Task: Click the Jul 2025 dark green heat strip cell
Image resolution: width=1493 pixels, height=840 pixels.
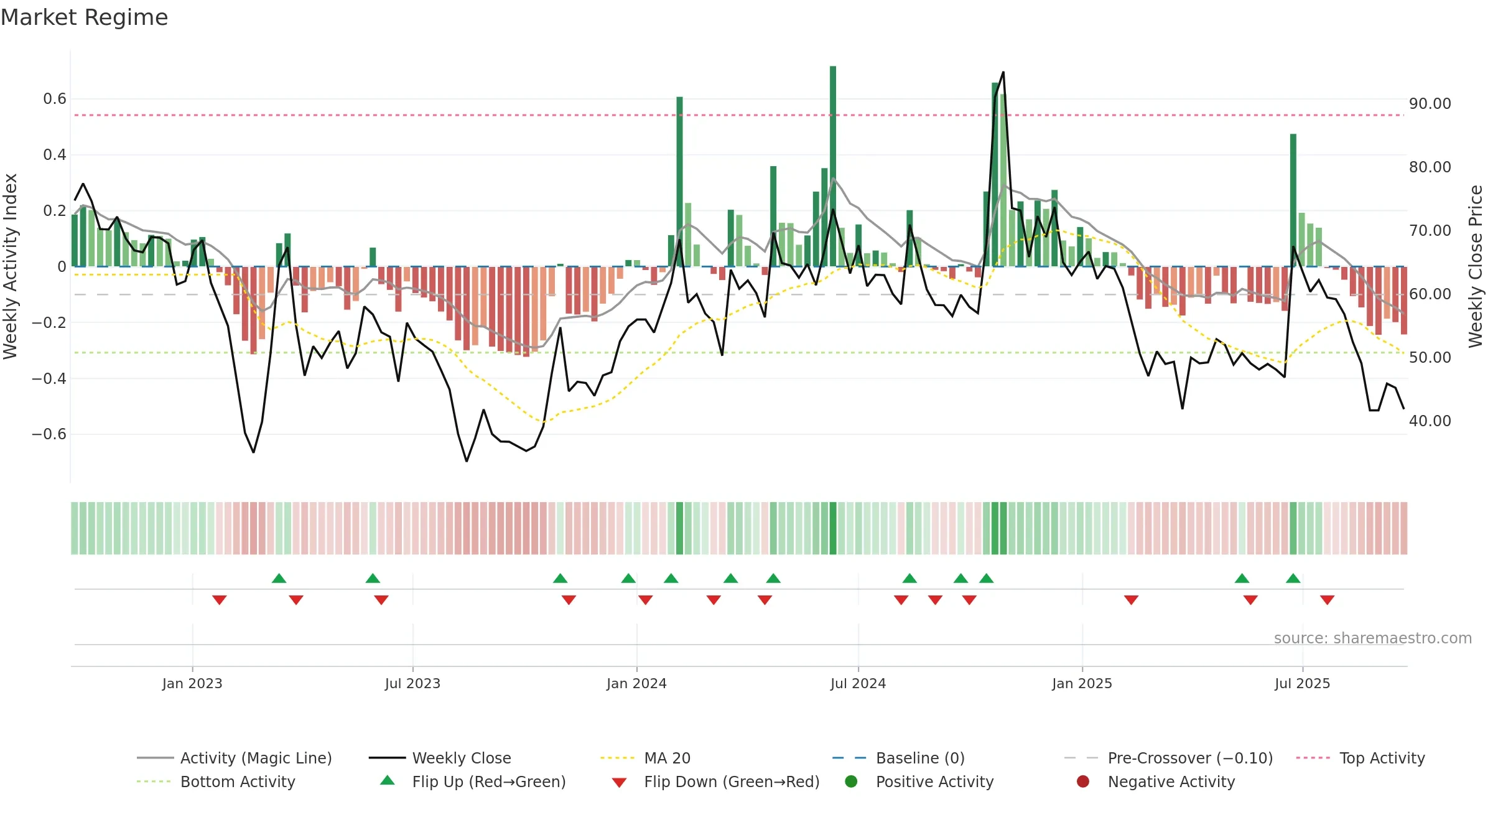Action: coord(1293,528)
